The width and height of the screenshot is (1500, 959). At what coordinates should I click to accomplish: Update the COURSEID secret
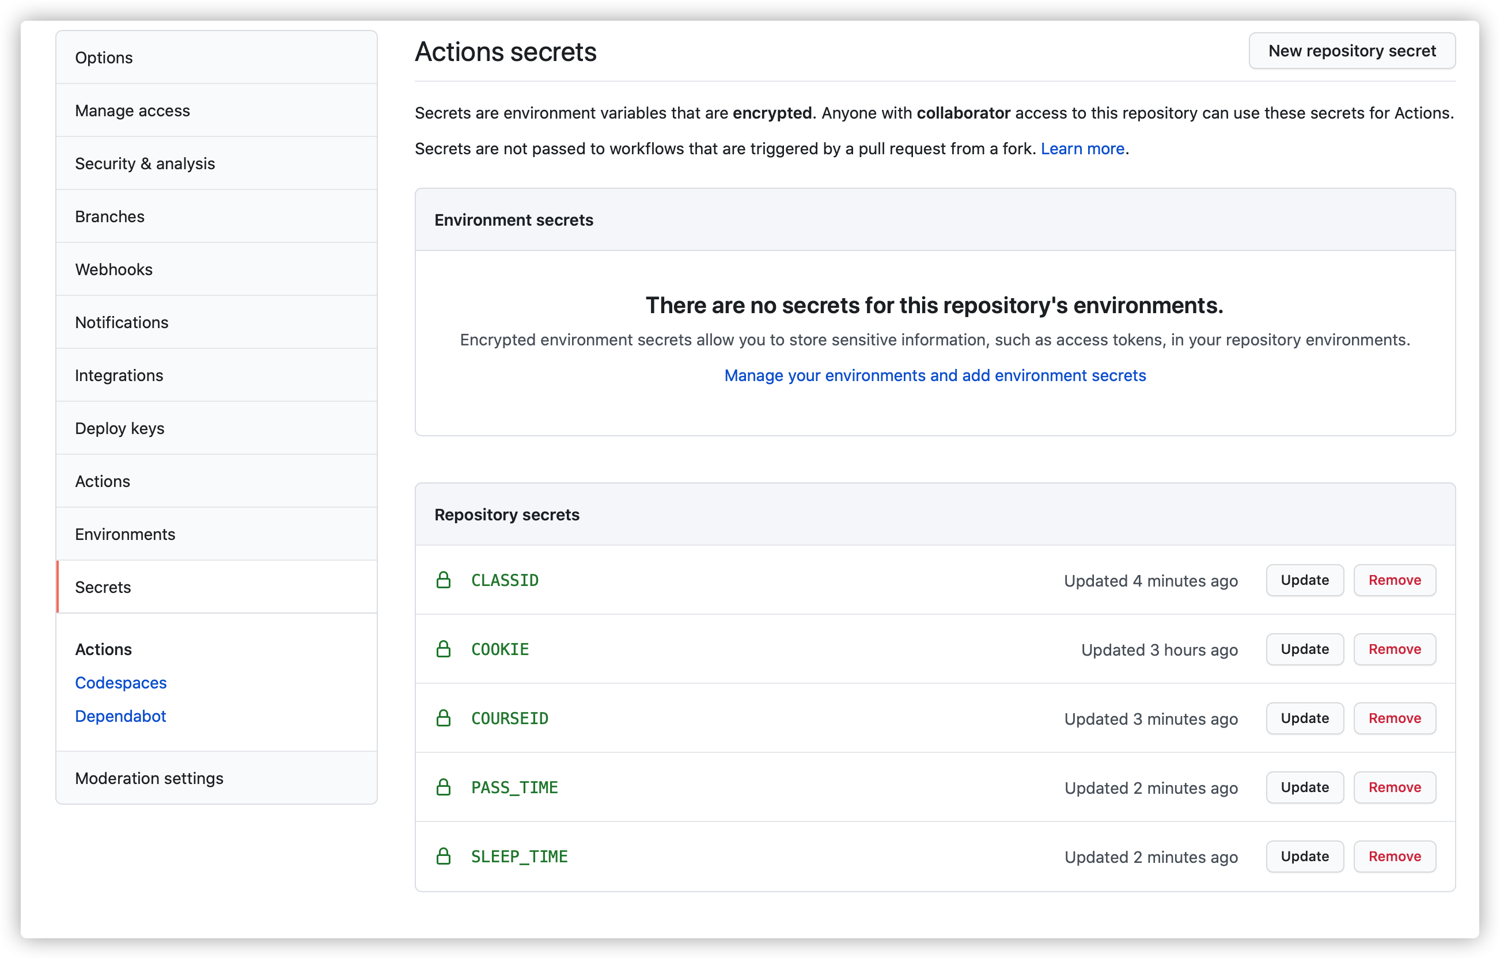1304,718
